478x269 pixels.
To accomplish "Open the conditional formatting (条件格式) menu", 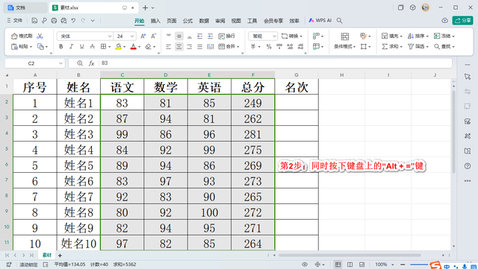I will pos(345,46).
